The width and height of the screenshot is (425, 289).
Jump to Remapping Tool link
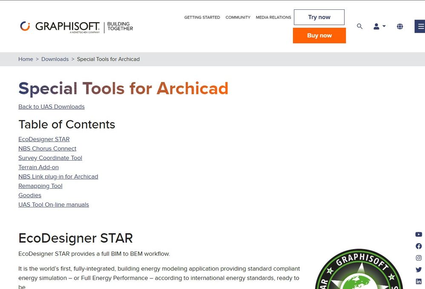[x=40, y=186]
